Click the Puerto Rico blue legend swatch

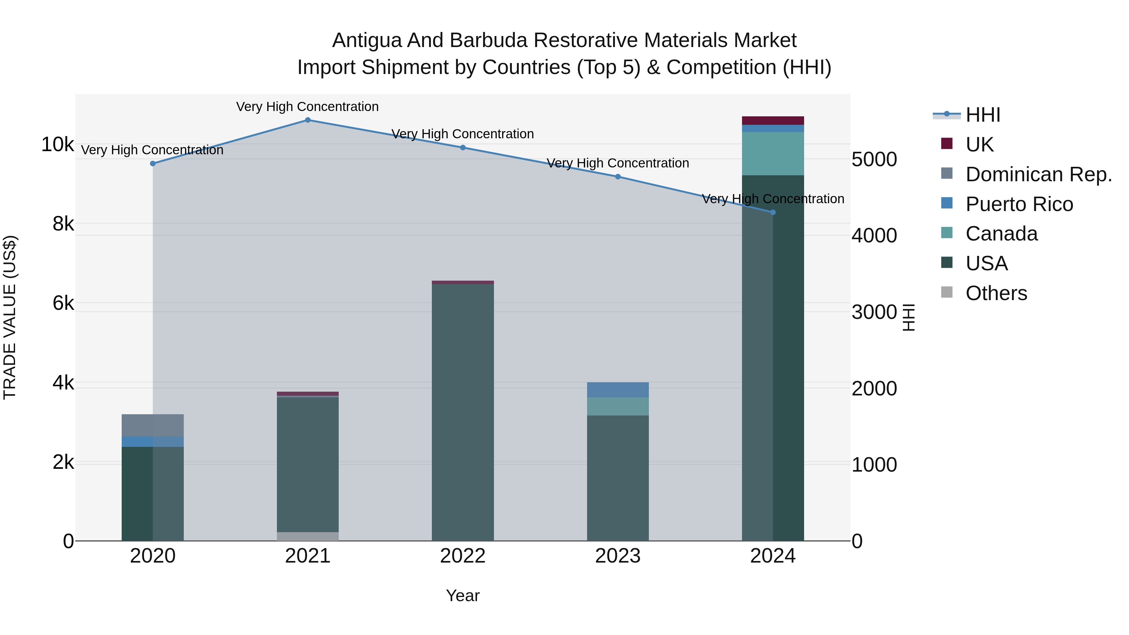tap(947, 203)
